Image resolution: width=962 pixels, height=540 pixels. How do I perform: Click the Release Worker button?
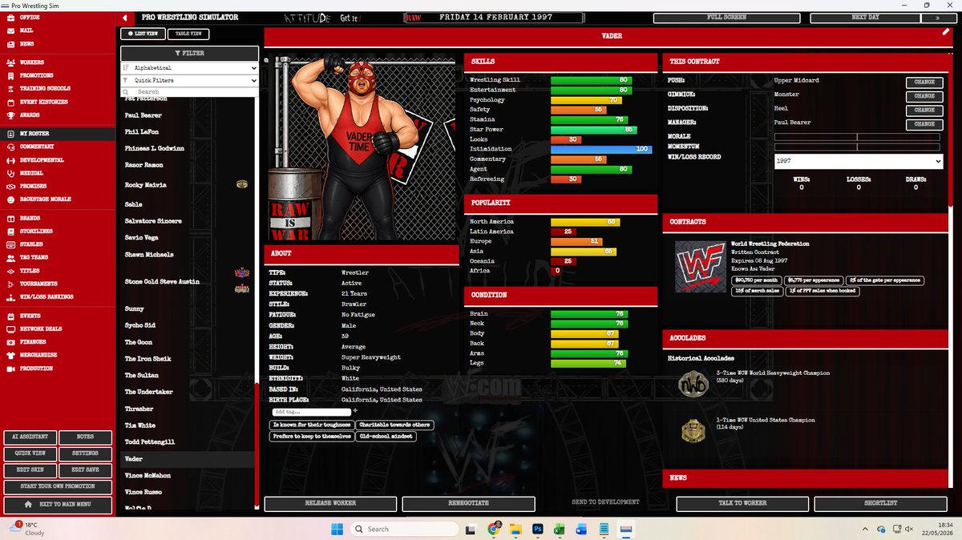pos(330,503)
